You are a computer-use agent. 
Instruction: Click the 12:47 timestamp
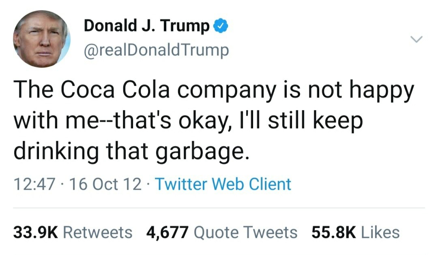pos(34,184)
